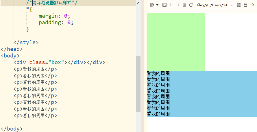This screenshot has width=257, height=132.
Task: Click the CSS comment 清除浏览器默认样式
Action: click(52, 3)
